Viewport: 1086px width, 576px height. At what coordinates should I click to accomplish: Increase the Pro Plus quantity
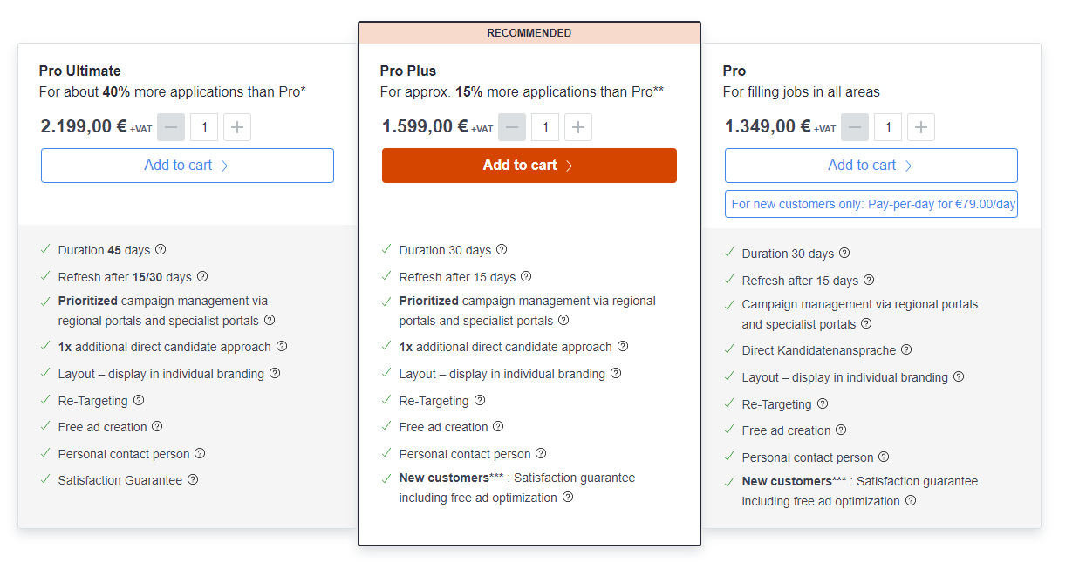point(577,126)
